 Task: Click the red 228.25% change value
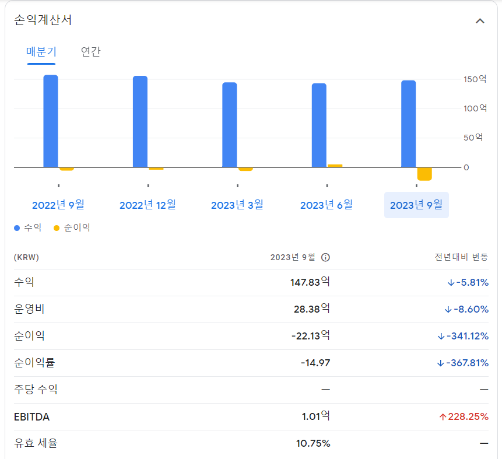point(464,416)
